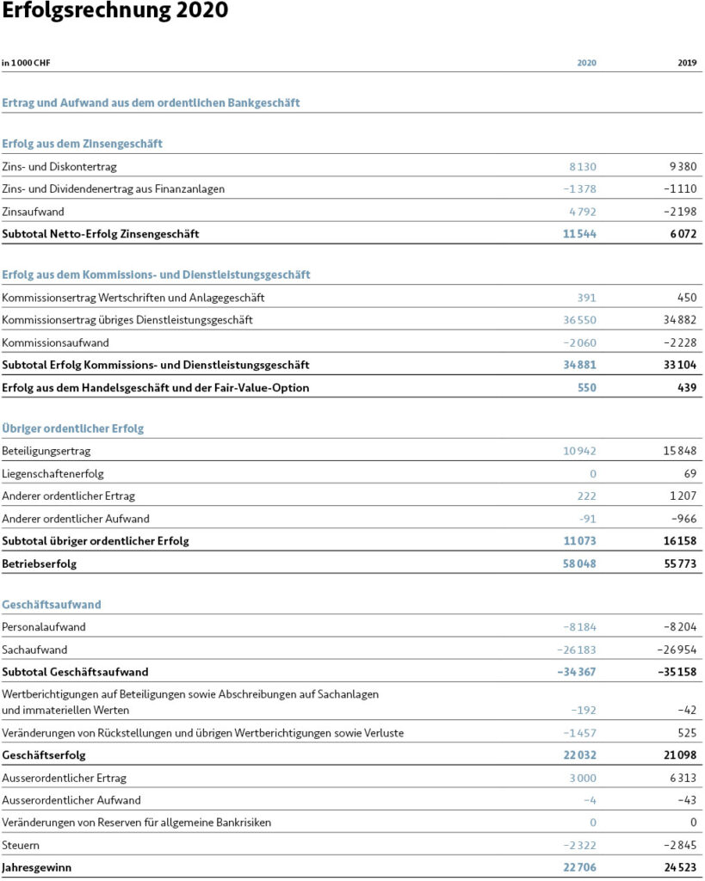705x881 pixels.
Task: Select the 'Übriger ordentlicher Erfolg' section heading
Action: pyautogui.click(x=73, y=428)
